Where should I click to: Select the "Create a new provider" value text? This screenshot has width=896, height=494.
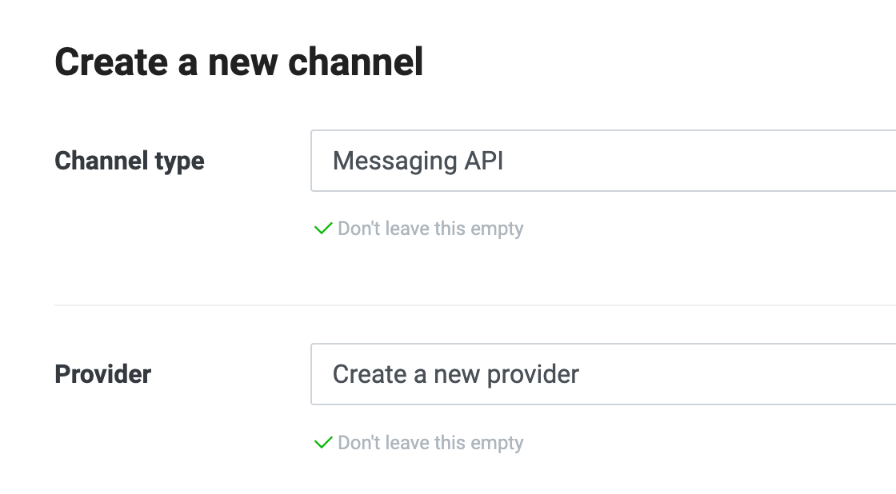click(x=455, y=374)
